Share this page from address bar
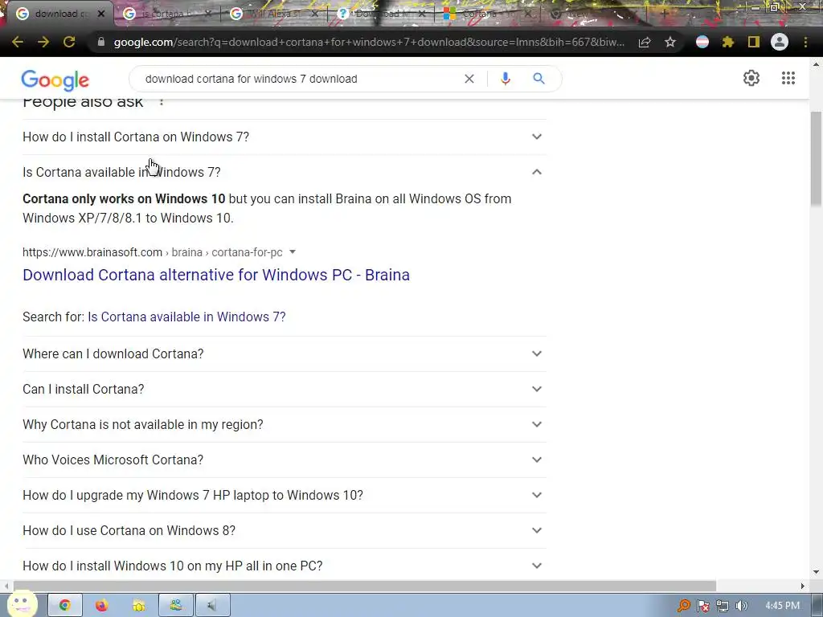 pos(645,42)
